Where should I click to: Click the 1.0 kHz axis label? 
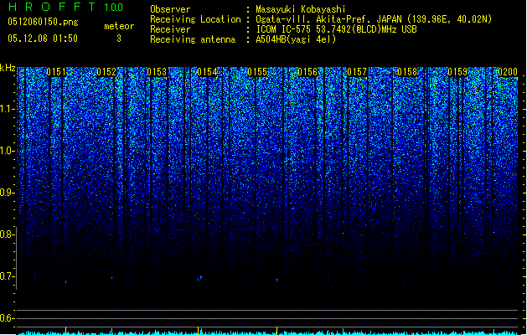(8, 151)
